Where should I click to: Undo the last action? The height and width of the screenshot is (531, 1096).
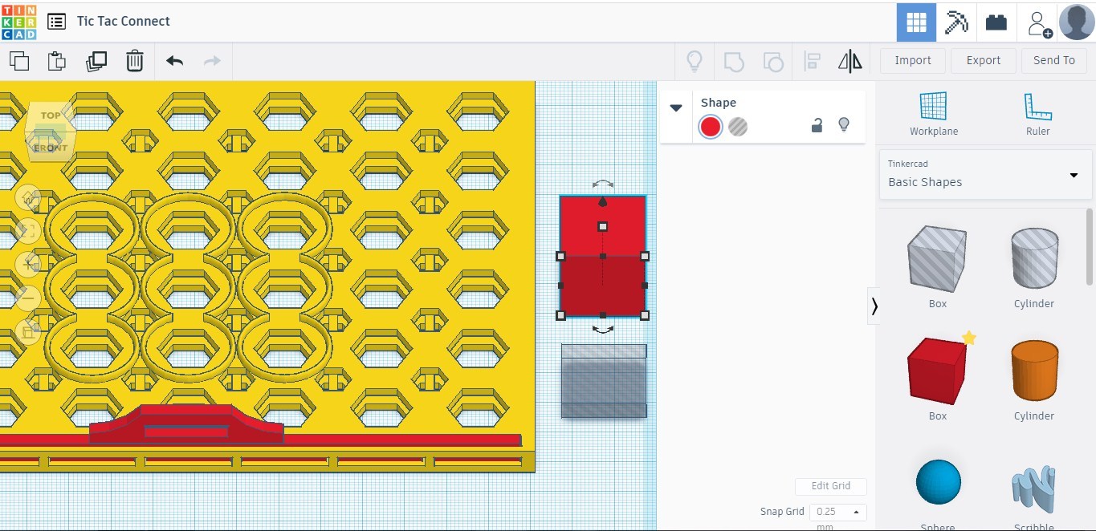174,61
